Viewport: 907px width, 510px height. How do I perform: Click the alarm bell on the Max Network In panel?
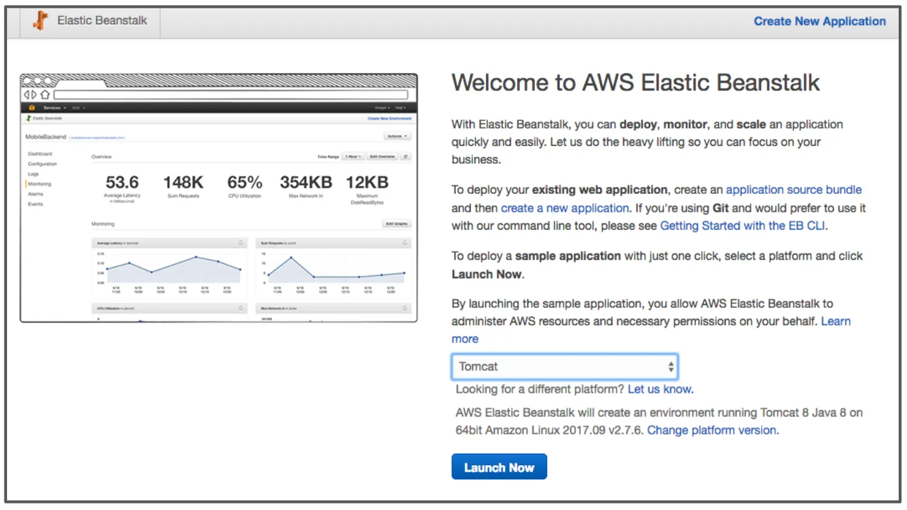(404, 308)
